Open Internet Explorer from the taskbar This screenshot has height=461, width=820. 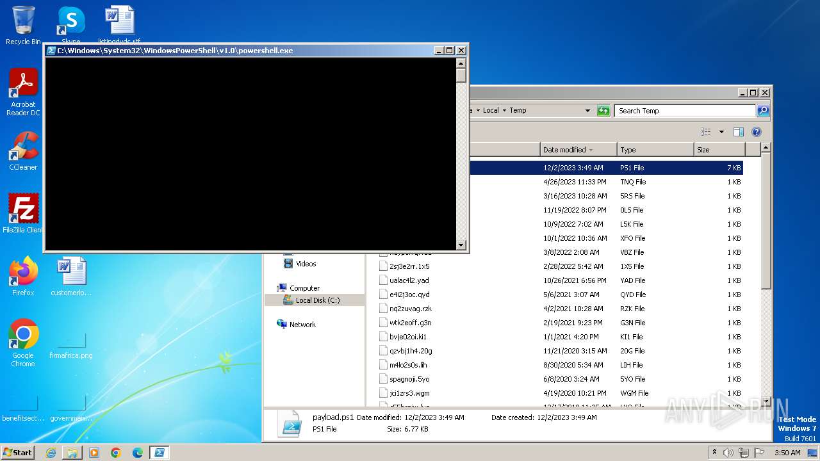coord(51,453)
